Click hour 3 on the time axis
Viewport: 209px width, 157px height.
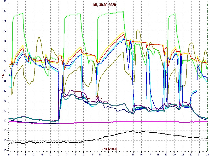[x=34, y=154]
